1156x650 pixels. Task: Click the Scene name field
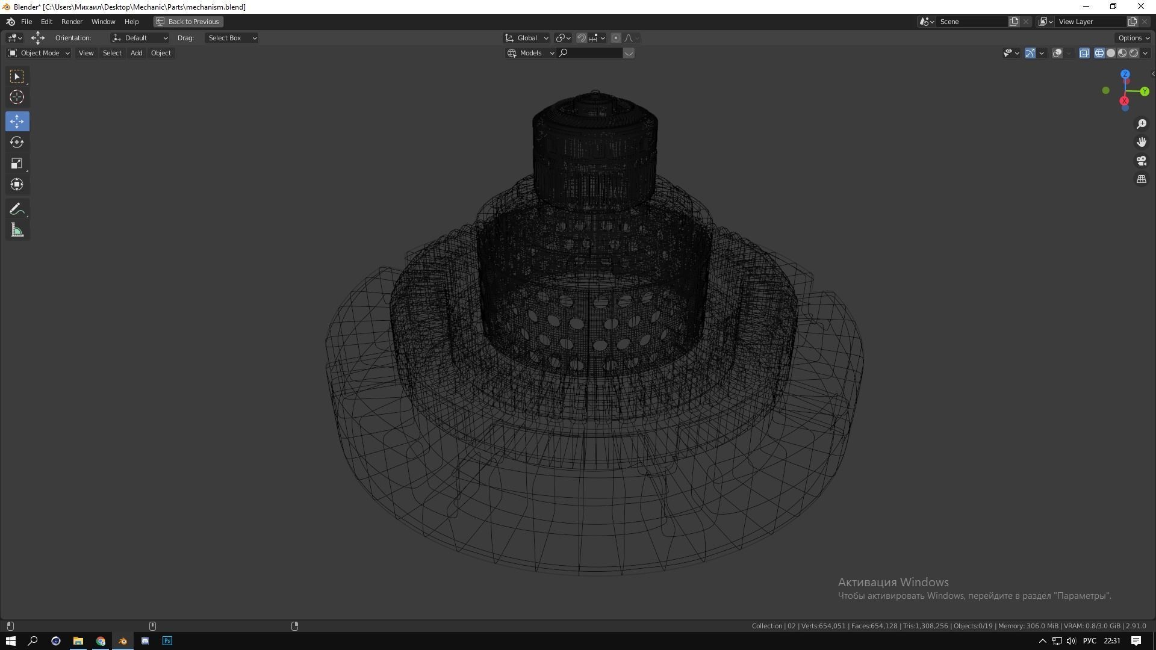coord(972,22)
